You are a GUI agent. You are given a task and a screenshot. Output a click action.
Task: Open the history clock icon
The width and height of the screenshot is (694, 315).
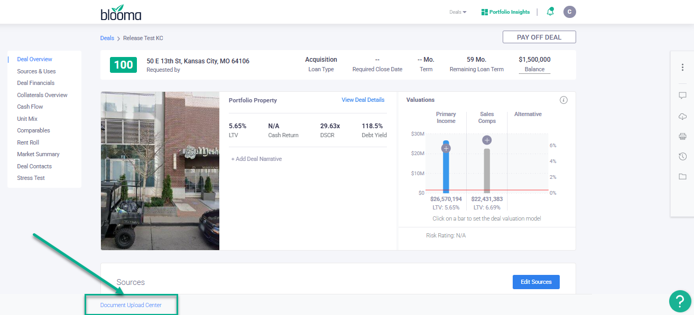[x=682, y=156]
